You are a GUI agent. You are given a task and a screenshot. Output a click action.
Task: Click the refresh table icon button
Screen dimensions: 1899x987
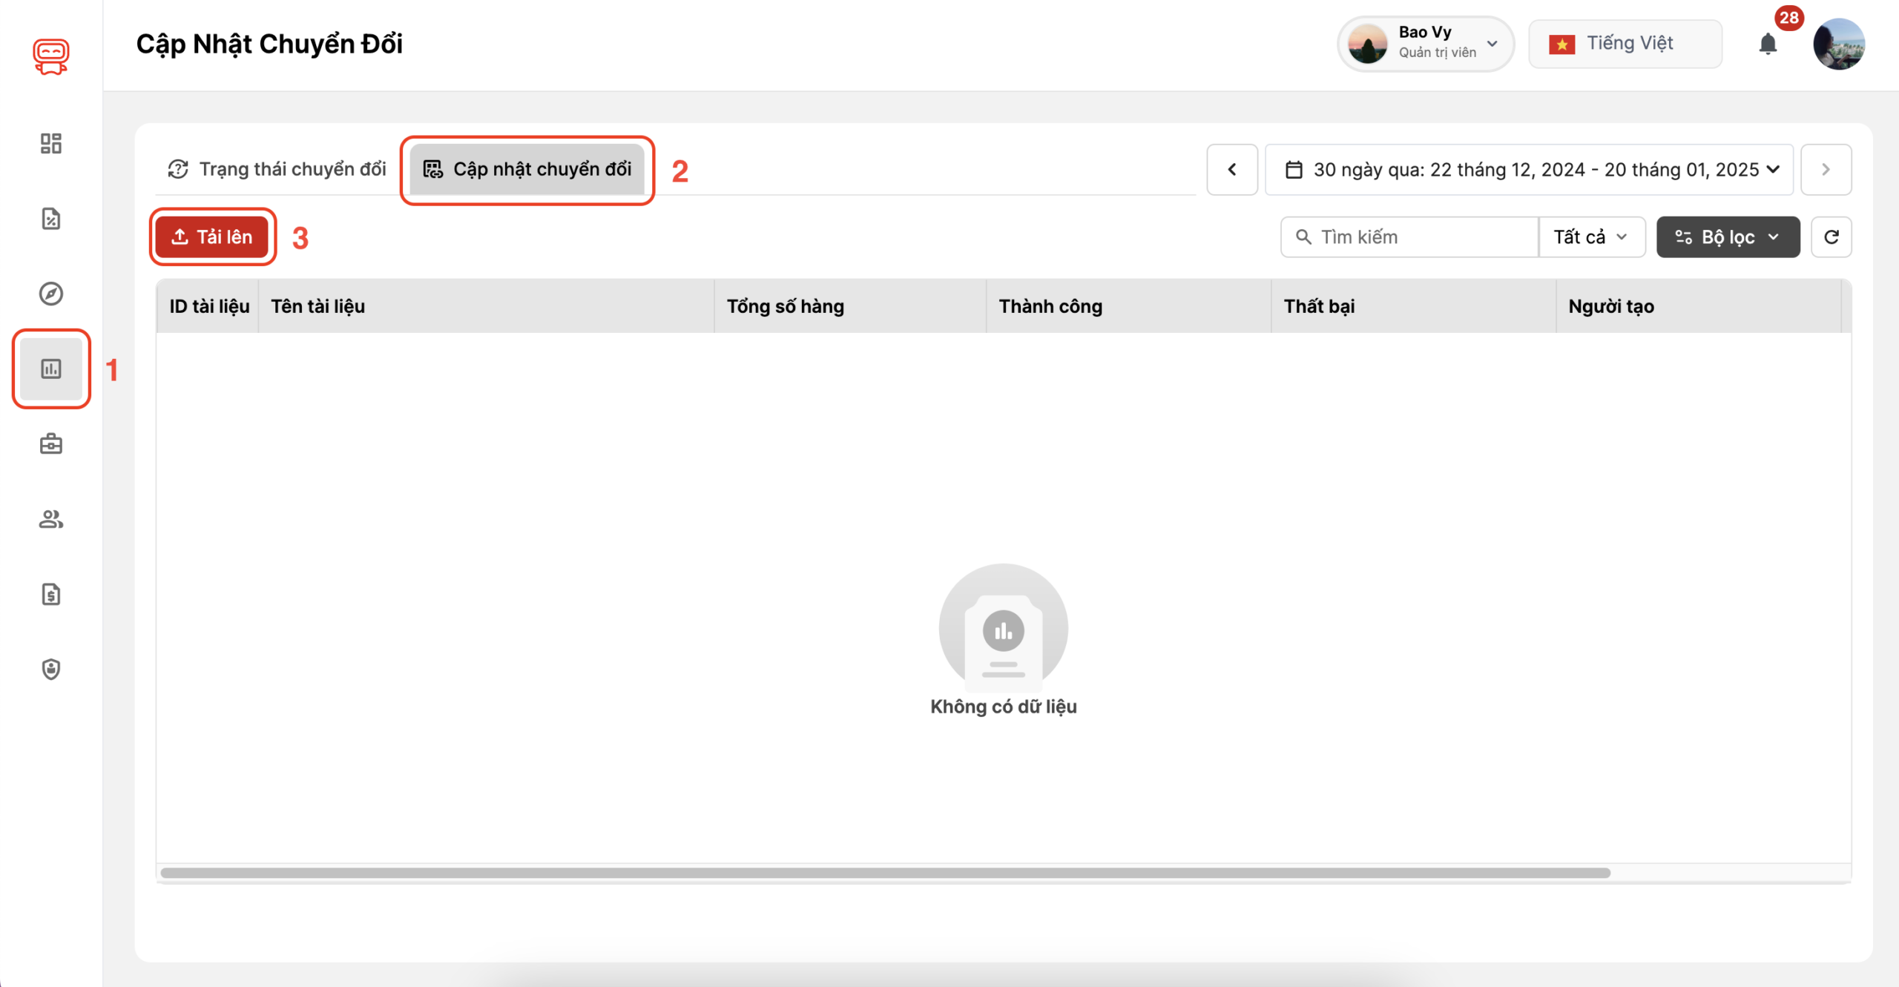point(1831,237)
